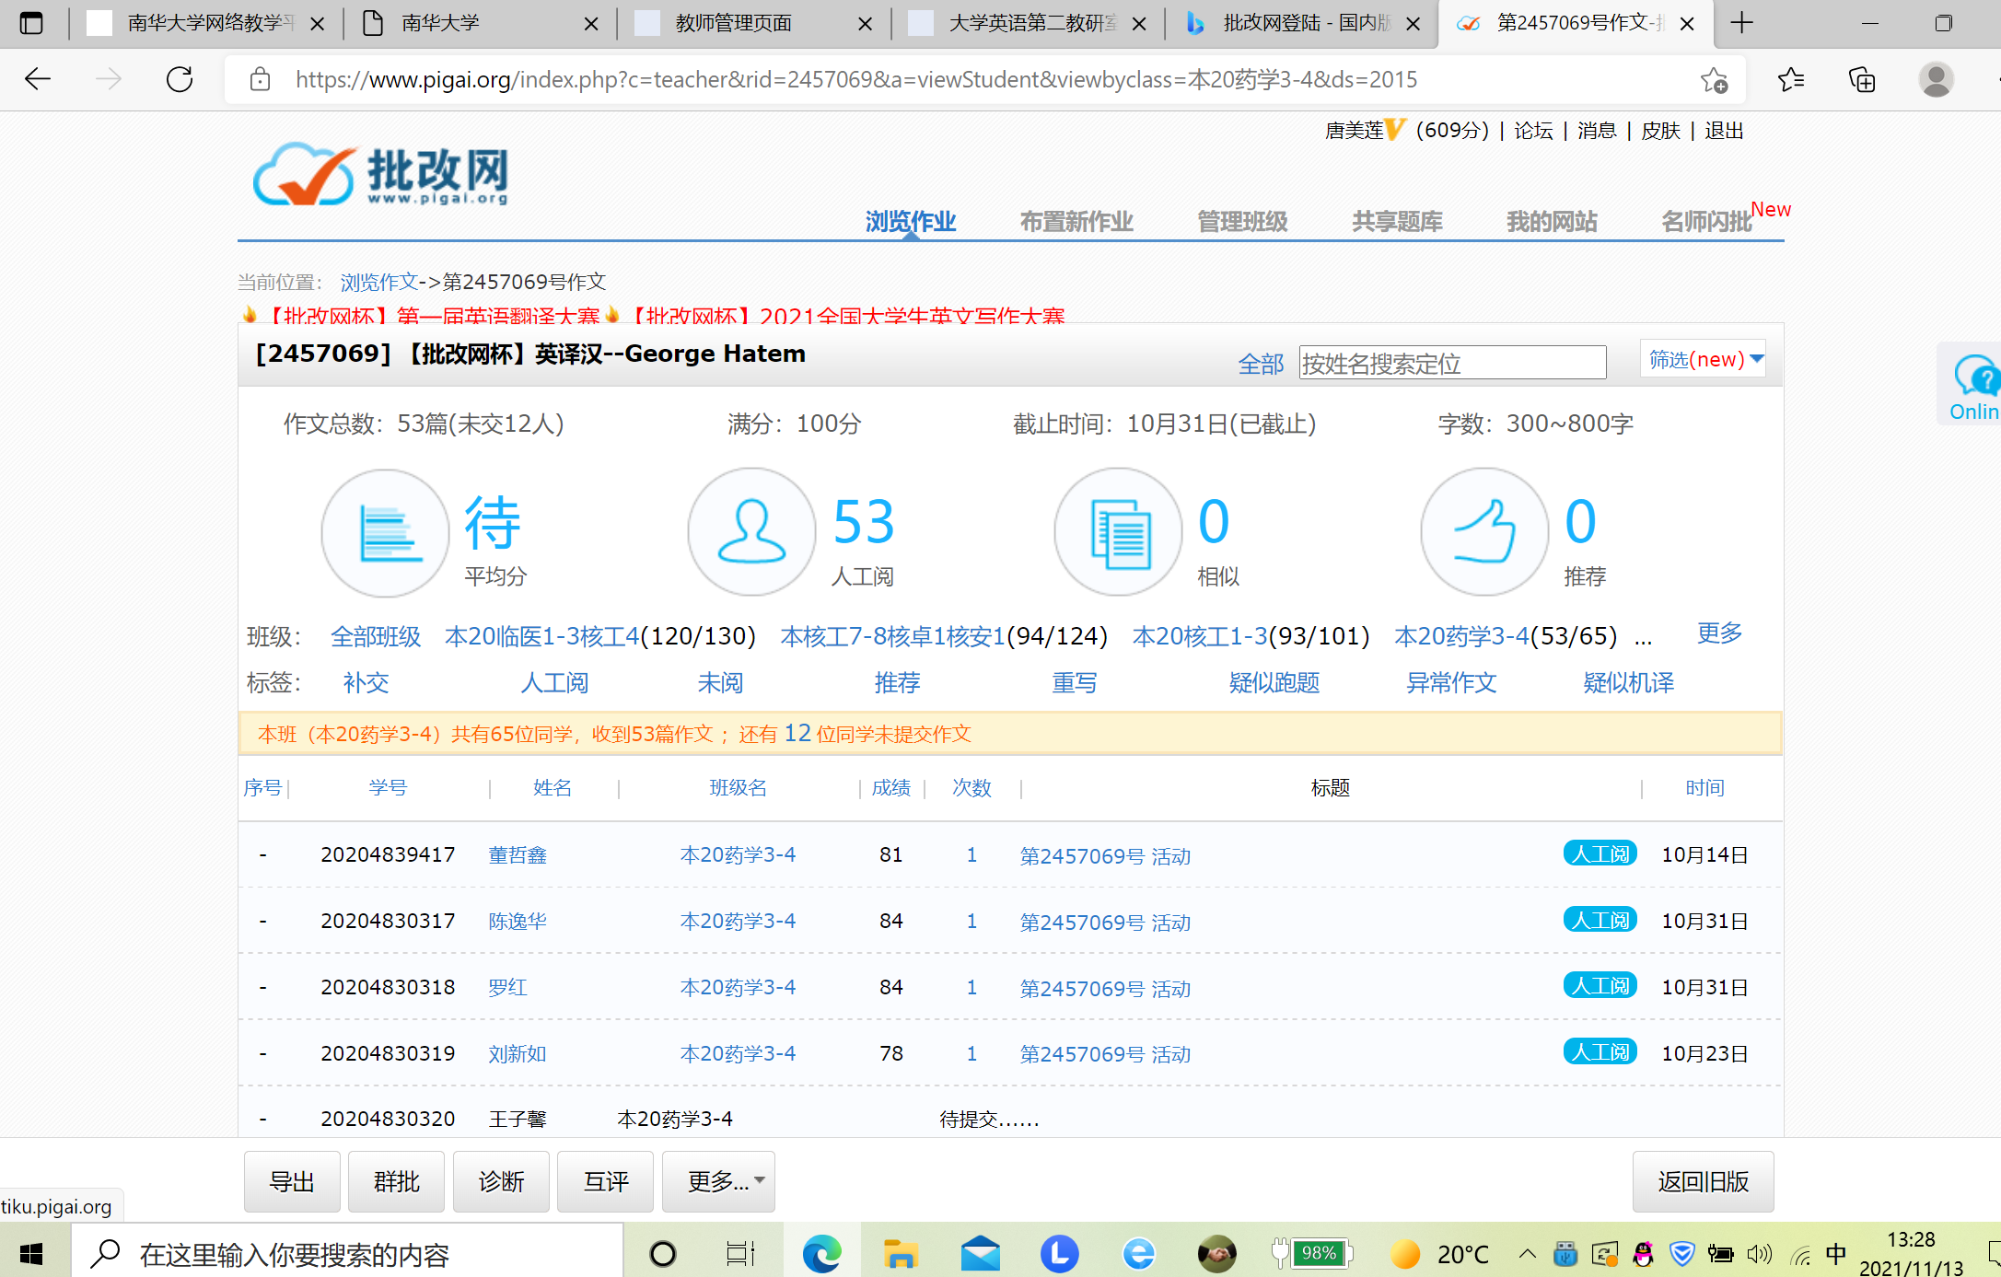Viewport: 2001px width, 1277px height.
Task: Click the similar essays copy icon
Action: coord(1118,532)
